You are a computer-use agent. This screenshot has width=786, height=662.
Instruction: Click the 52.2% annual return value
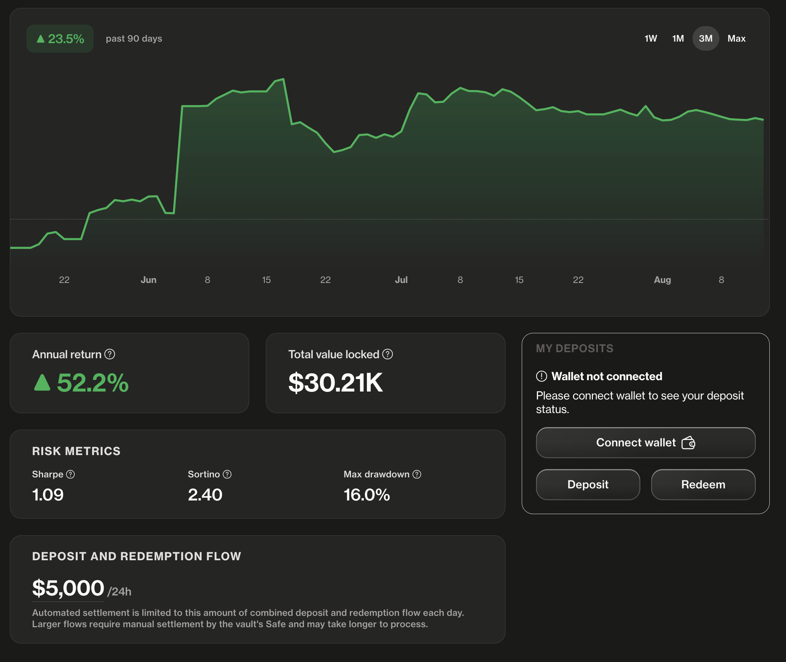click(x=93, y=382)
